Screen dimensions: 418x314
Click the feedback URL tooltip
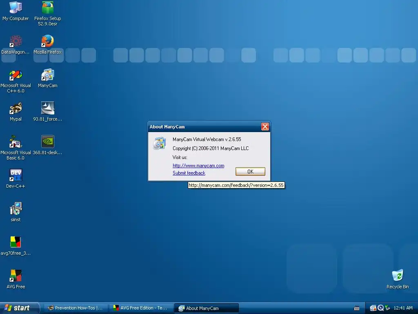[236, 185]
